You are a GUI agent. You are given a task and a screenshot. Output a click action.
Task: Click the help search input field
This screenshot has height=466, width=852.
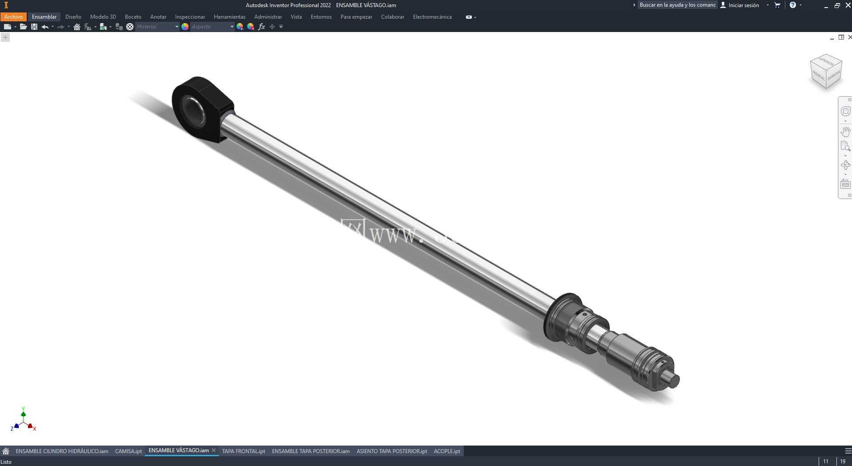677,5
